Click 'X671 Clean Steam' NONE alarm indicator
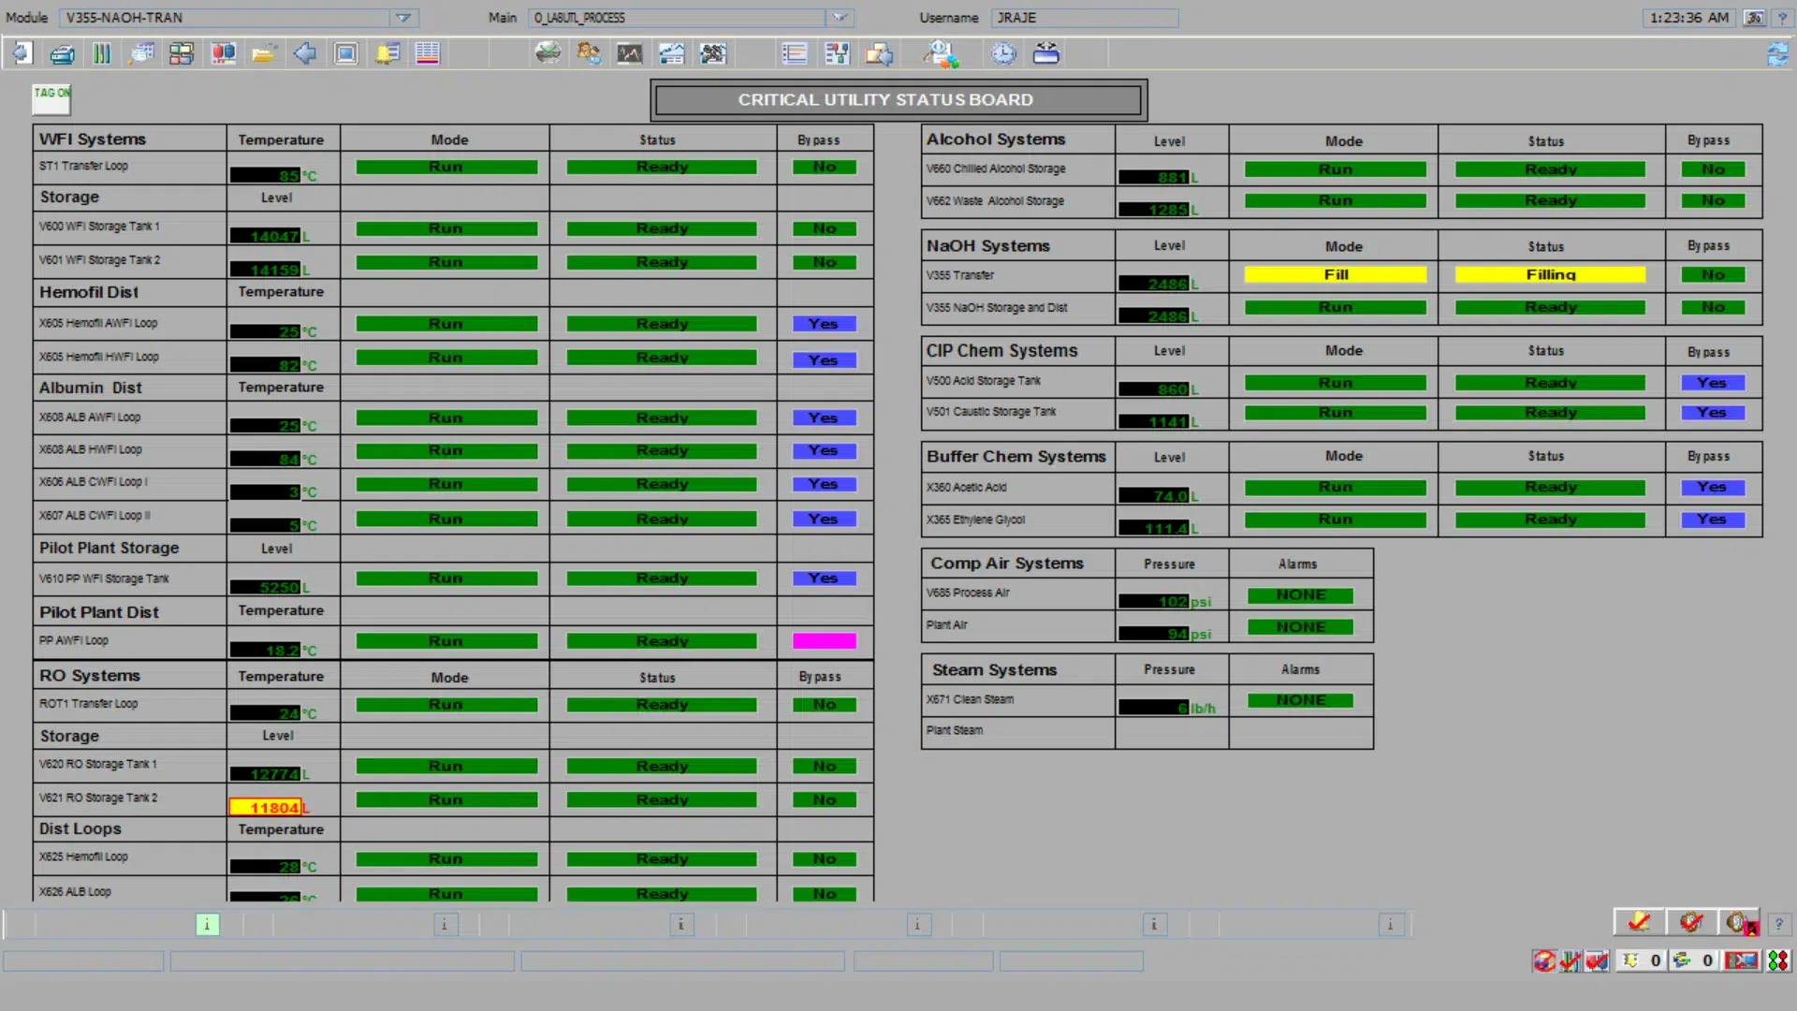The image size is (1797, 1011). (1301, 700)
